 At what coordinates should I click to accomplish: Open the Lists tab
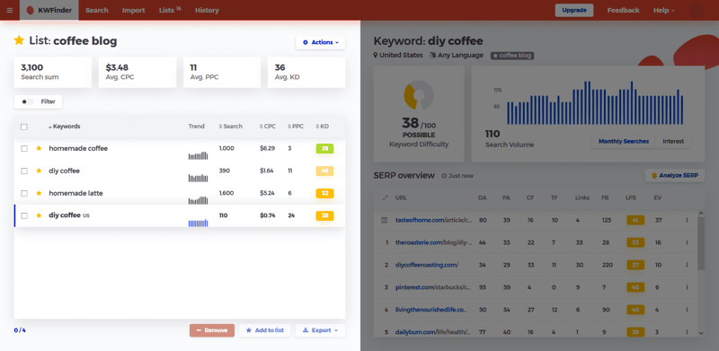click(x=170, y=10)
